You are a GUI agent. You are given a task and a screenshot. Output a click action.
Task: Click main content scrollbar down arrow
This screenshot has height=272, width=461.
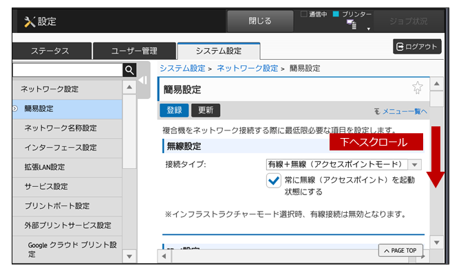point(437,242)
